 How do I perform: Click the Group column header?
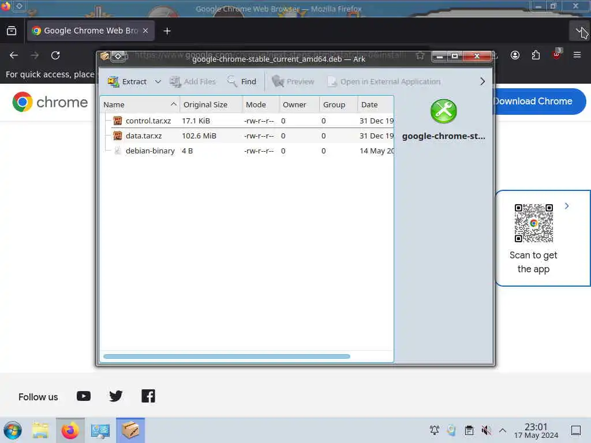[x=338, y=105]
